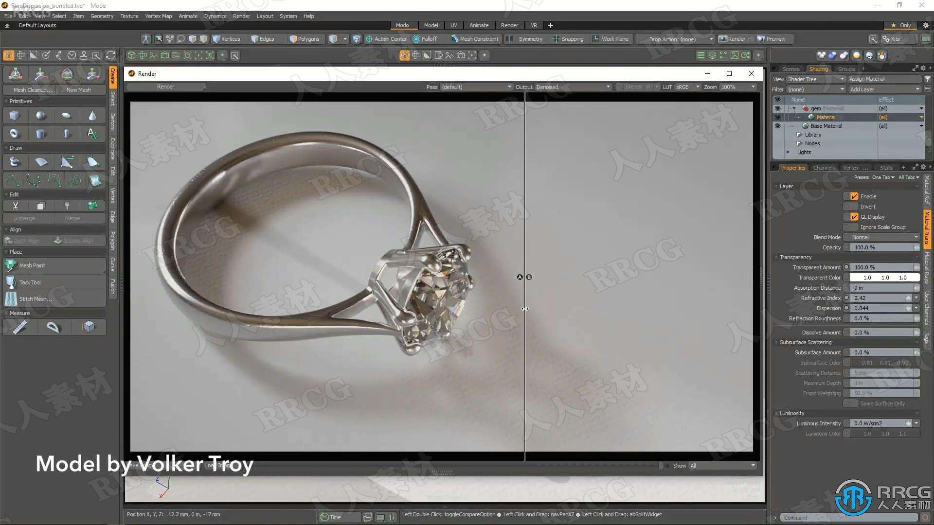Image resolution: width=934 pixels, height=525 pixels.
Task: Expand the Lights tree item in shader panel
Action: [788, 152]
